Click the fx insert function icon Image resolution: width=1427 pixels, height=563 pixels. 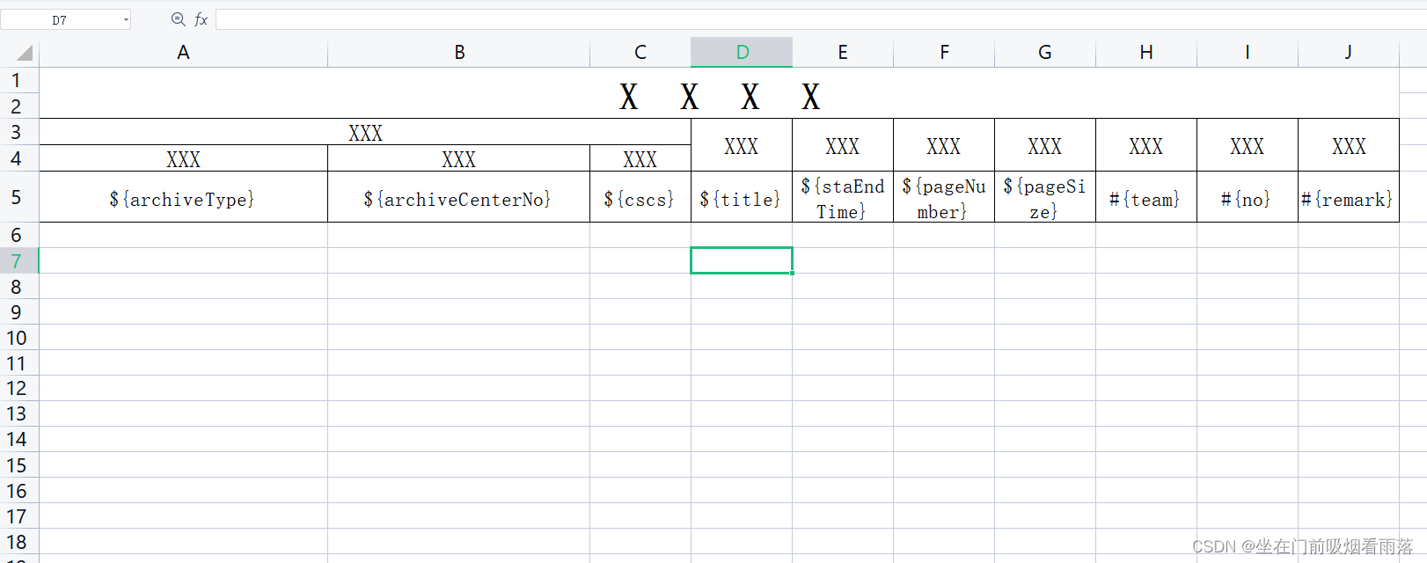201,19
